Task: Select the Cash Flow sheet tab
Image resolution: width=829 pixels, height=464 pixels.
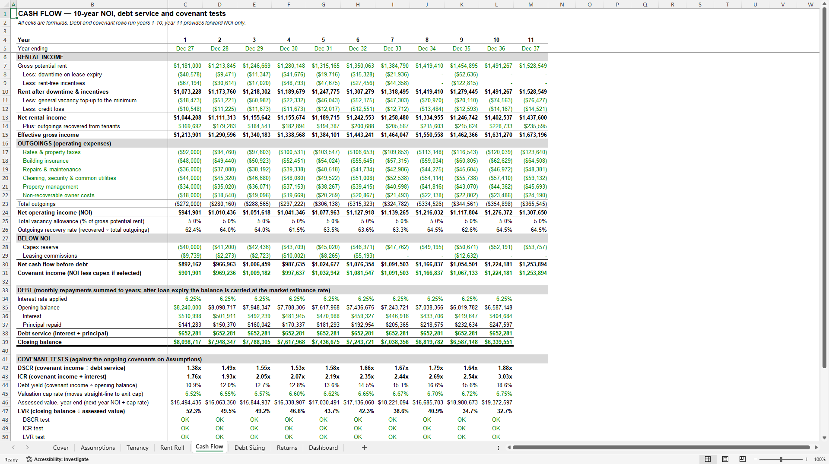Action: coord(209,447)
